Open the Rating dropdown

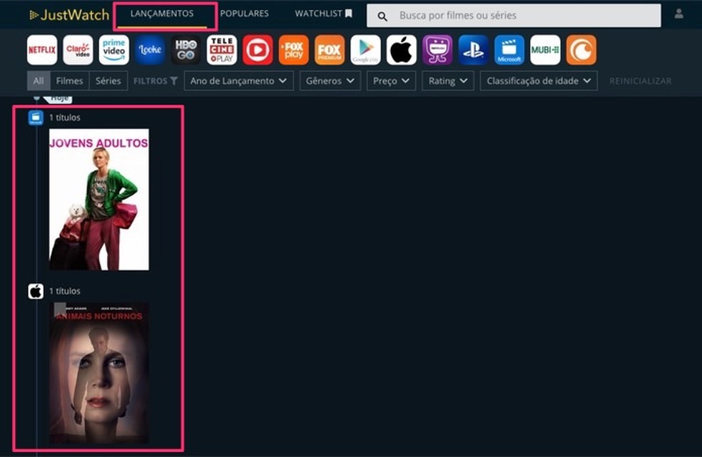tap(448, 81)
